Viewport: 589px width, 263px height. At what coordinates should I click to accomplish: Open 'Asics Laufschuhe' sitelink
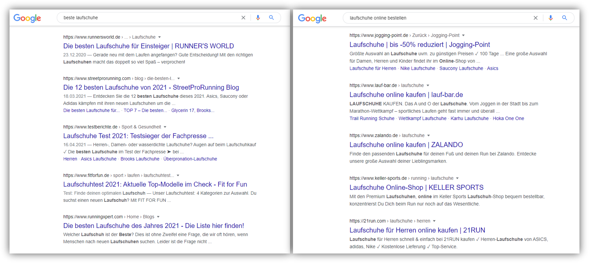click(x=99, y=159)
